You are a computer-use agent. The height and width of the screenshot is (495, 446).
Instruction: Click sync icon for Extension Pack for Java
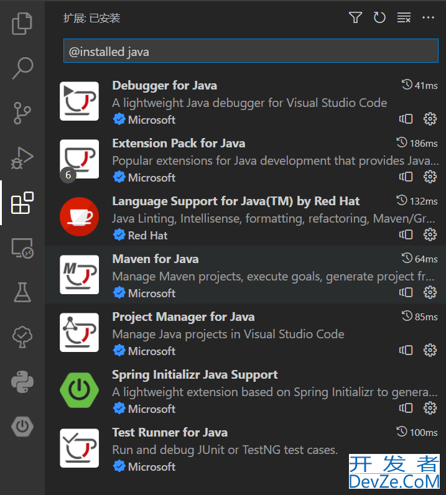click(x=406, y=177)
